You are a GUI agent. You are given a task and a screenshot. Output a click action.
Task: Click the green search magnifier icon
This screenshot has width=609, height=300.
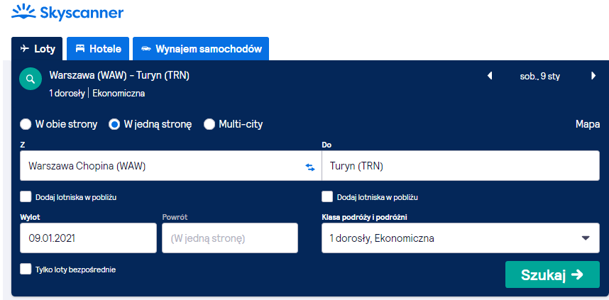[x=31, y=79]
